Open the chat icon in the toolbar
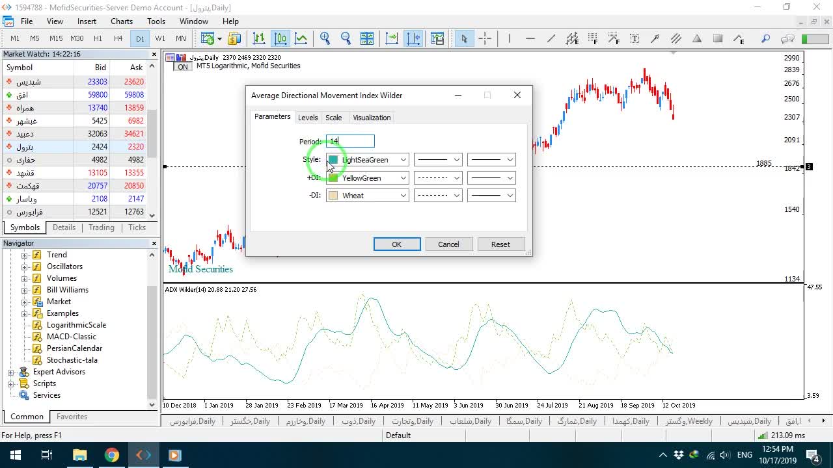The height and width of the screenshot is (468, 833). [x=787, y=38]
